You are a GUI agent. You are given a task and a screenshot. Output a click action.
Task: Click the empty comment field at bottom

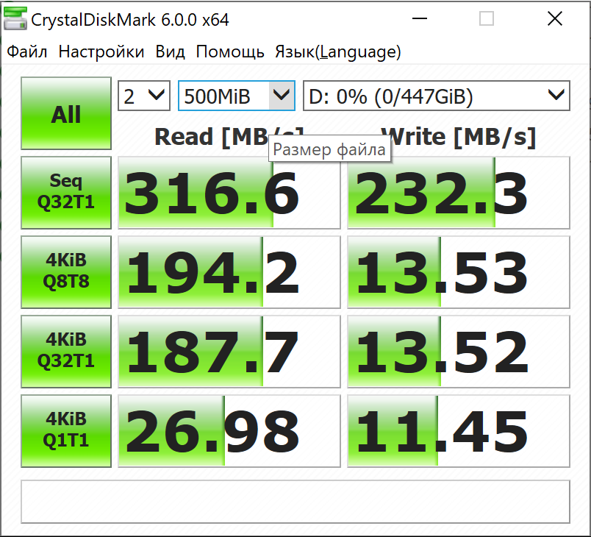pos(295,502)
